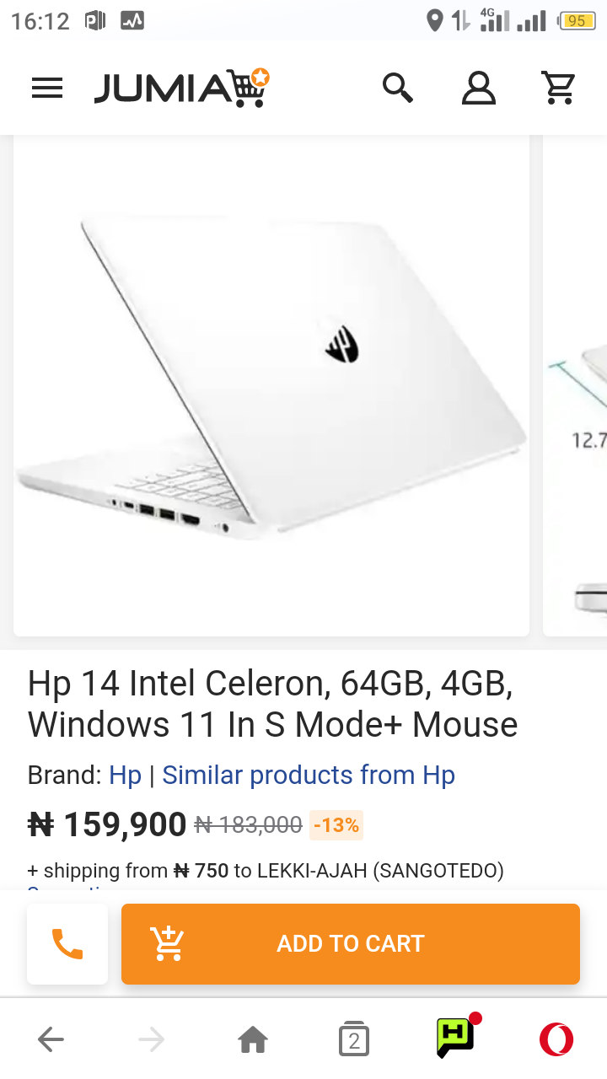The image size is (607, 1079).
Task: Go back with browser back arrow
Action: (51, 1040)
